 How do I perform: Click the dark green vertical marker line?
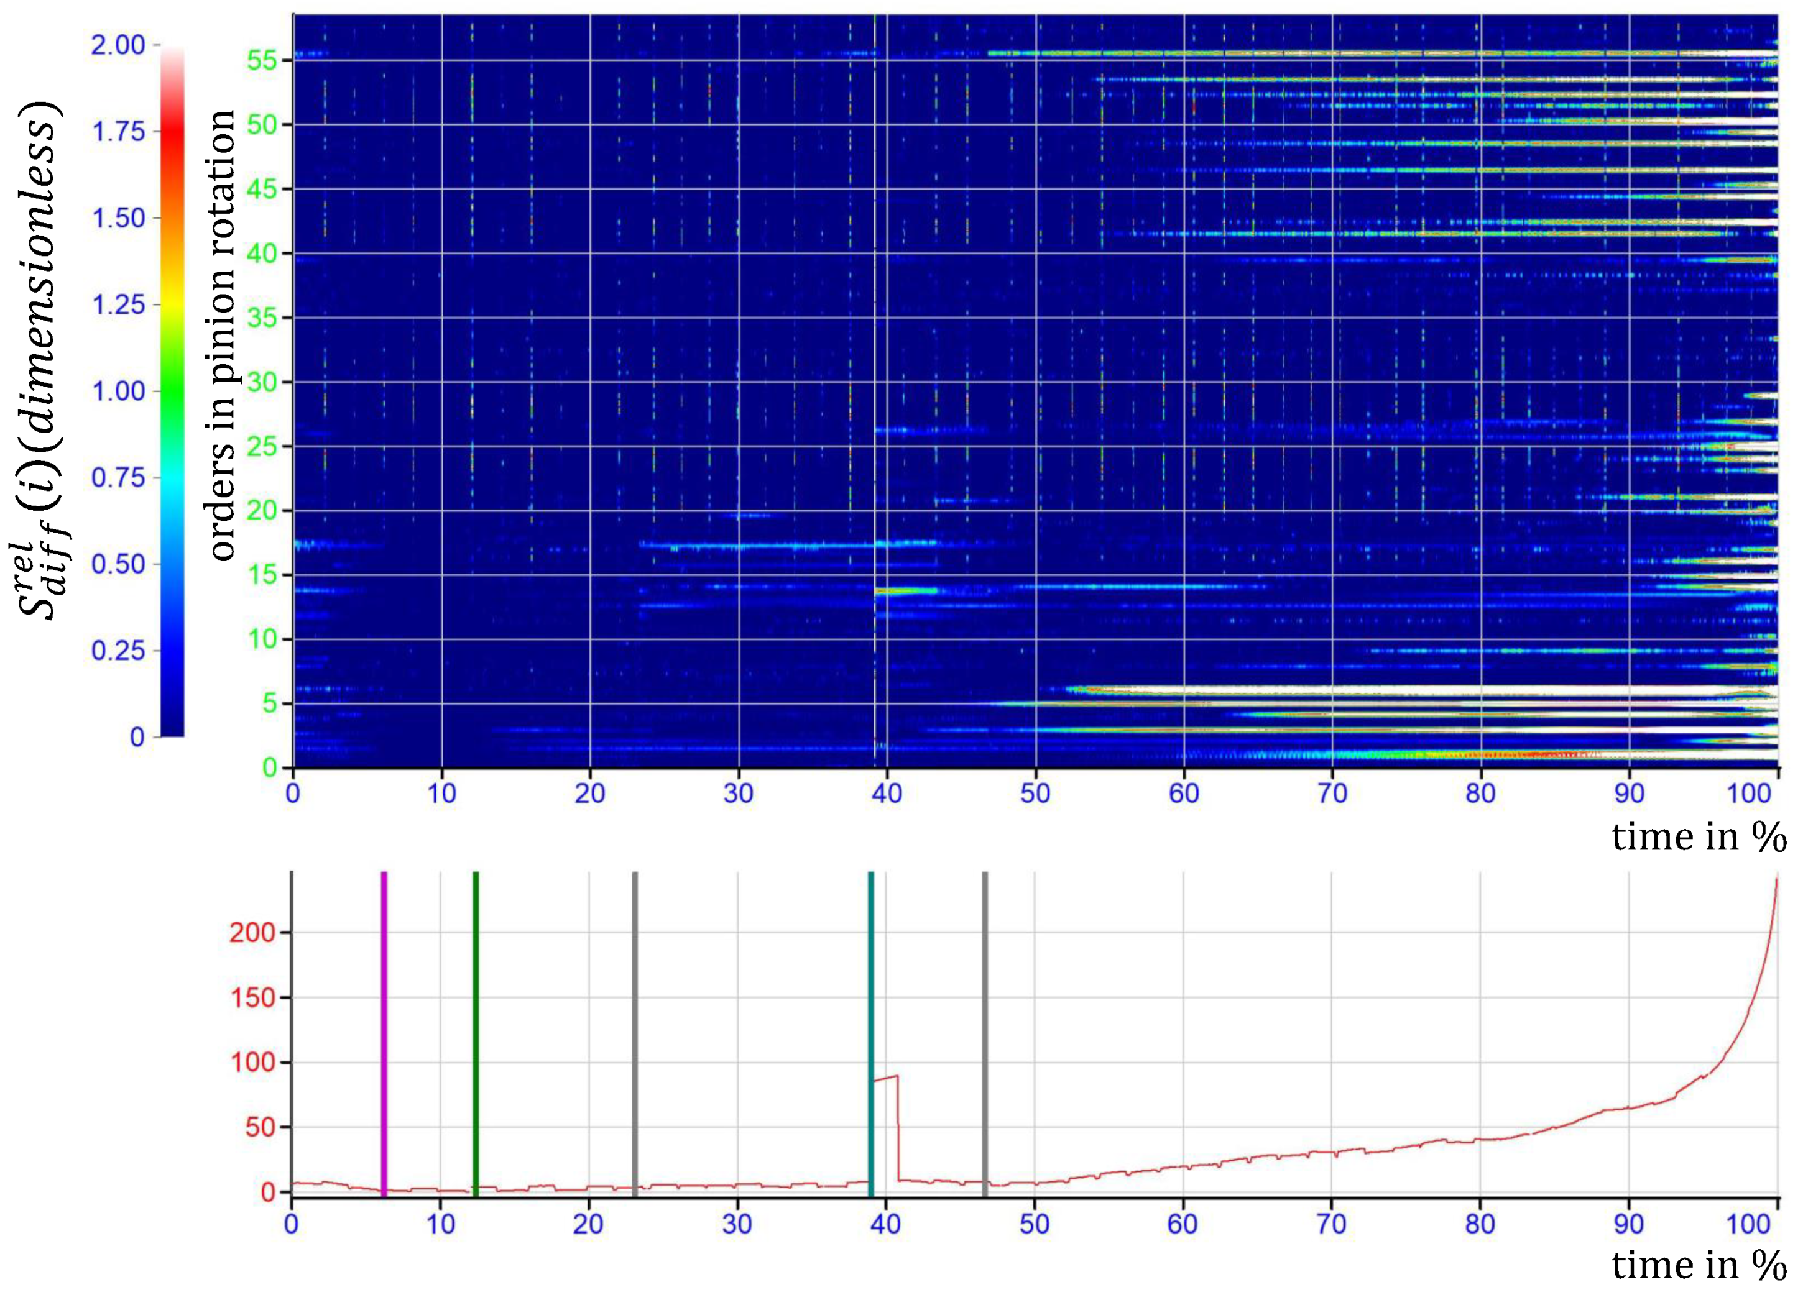[476, 1034]
